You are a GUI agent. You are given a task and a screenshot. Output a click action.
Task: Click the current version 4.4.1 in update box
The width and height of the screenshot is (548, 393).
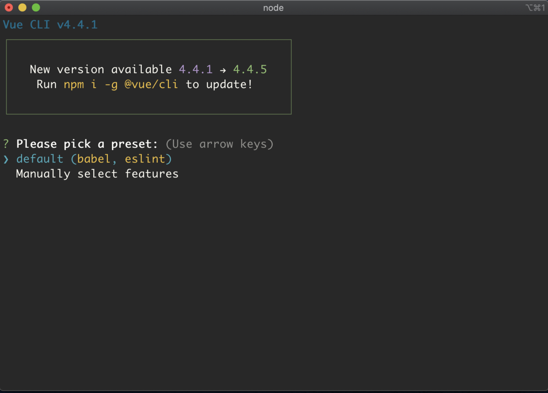click(195, 69)
